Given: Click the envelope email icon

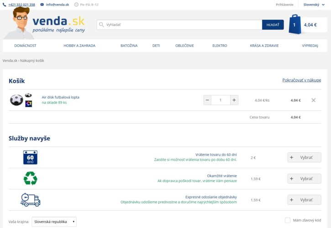Looking at the screenshot, I should click(x=42, y=5).
